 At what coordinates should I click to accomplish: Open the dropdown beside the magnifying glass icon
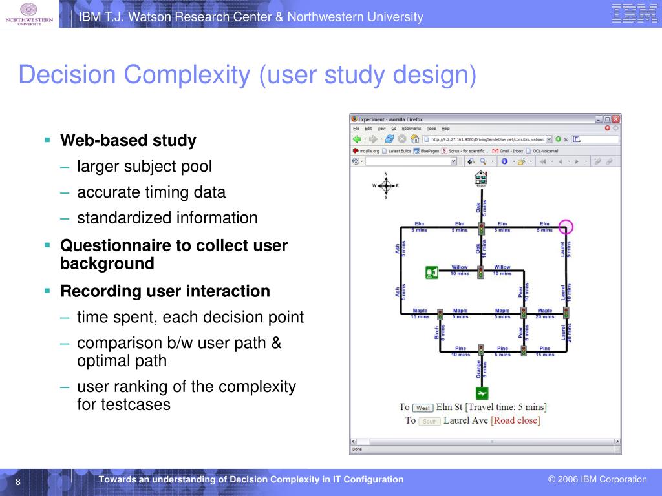(492, 161)
